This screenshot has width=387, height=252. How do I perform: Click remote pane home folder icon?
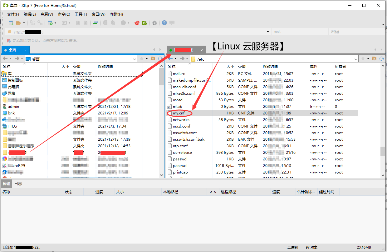(374, 58)
